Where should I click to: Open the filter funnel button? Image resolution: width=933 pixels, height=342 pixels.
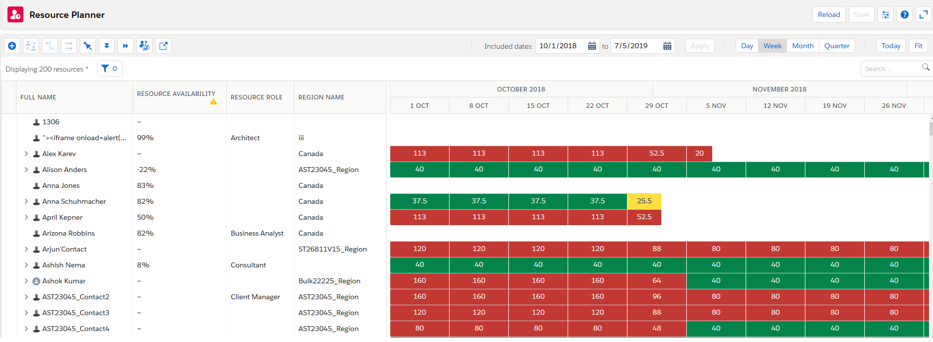click(110, 69)
